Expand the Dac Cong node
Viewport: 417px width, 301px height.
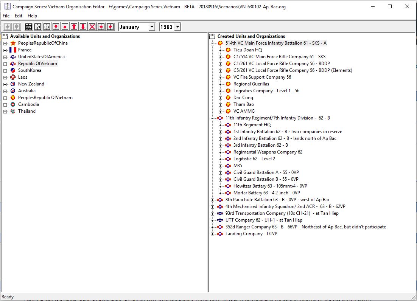point(221,98)
